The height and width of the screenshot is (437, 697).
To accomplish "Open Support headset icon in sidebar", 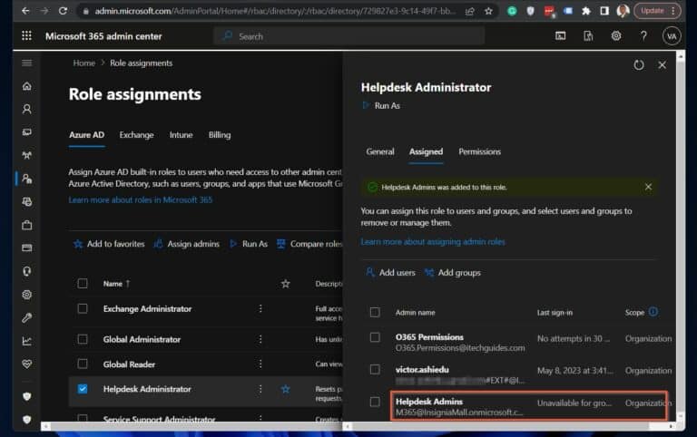I will (26, 271).
